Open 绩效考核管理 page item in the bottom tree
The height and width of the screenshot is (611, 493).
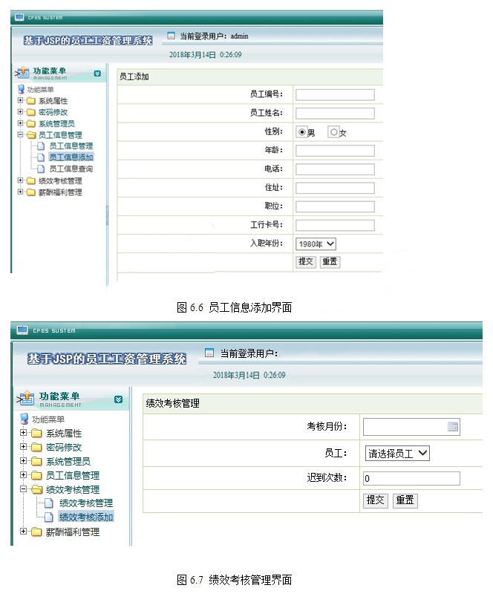tap(85, 503)
